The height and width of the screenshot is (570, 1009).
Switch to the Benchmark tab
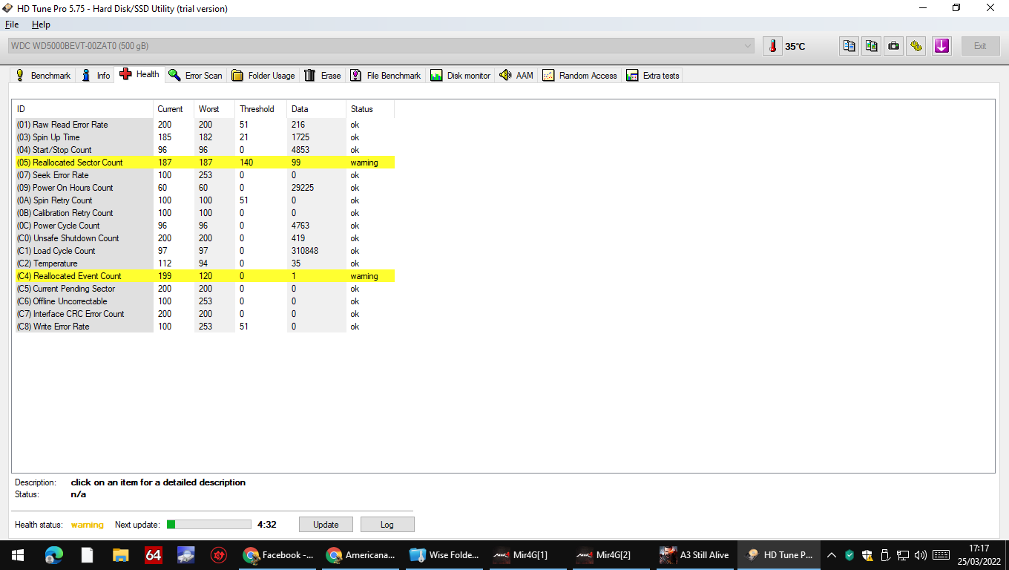[43, 76]
